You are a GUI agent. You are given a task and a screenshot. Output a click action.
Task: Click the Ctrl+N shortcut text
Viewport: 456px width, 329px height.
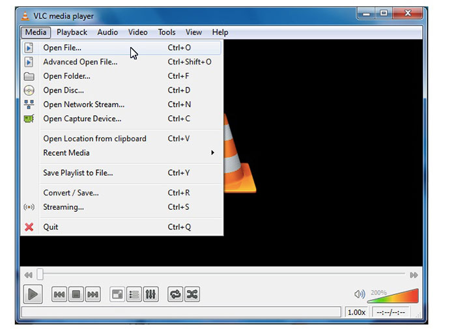(179, 104)
